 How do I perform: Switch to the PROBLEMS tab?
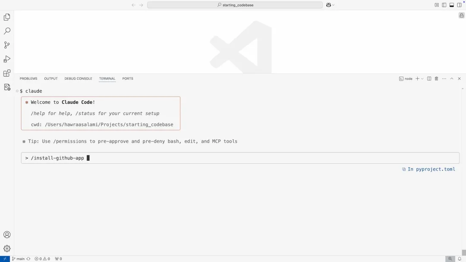pos(28,78)
